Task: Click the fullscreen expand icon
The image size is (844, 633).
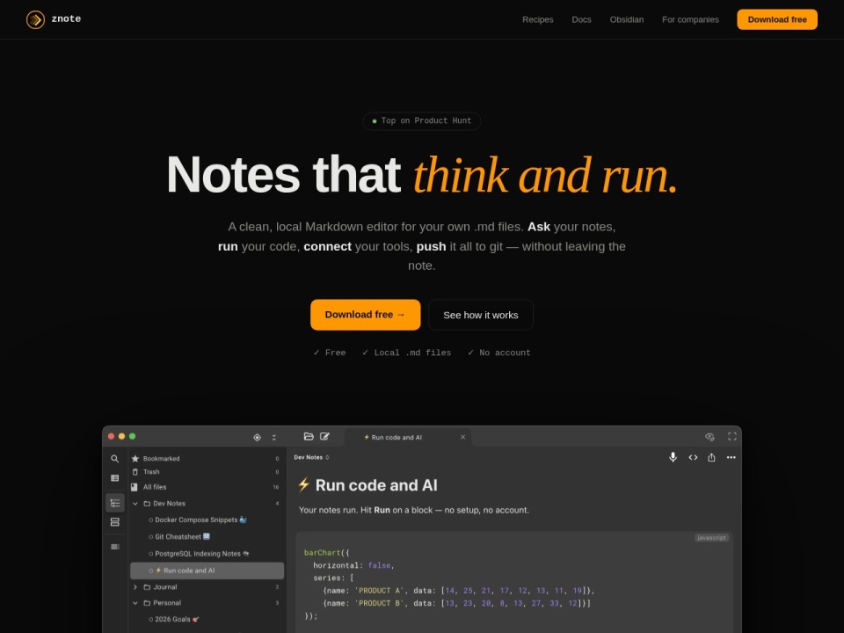Action: pyautogui.click(x=732, y=437)
